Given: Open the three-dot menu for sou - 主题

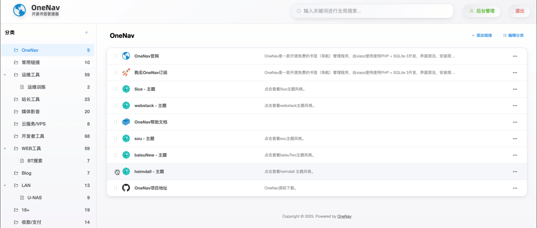Looking at the screenshot, I should point(515,139).
